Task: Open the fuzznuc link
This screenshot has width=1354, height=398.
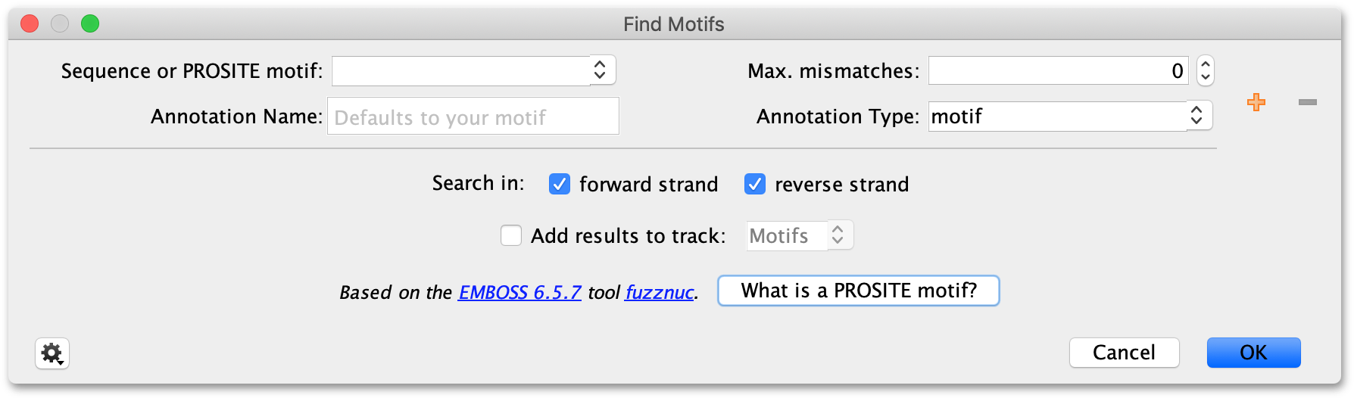Action: (660, 292)
